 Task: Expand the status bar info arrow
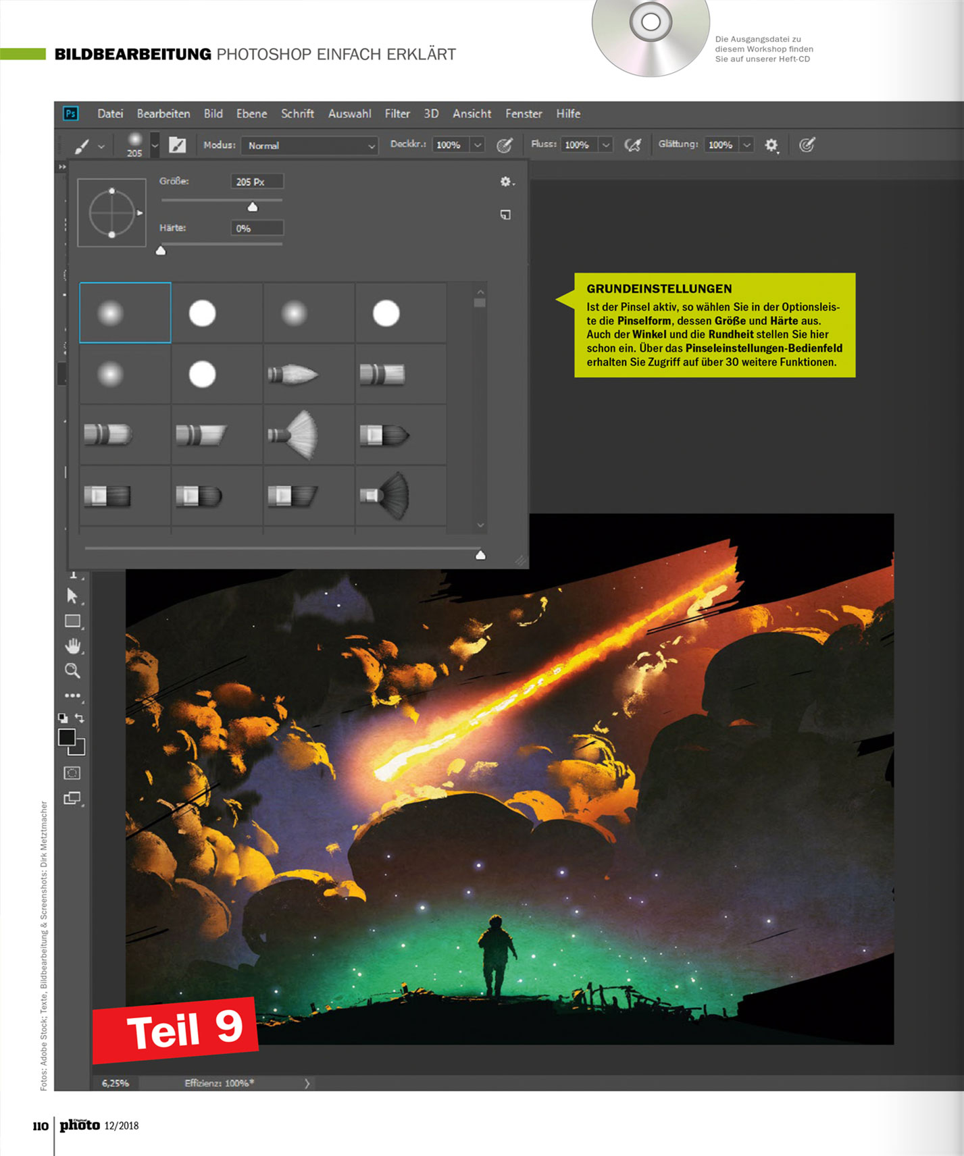(307, 1083)
